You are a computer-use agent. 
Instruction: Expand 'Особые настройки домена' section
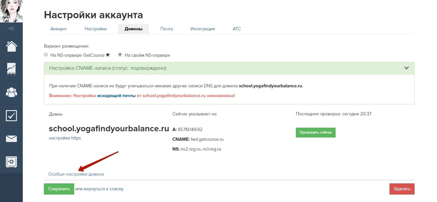(76, 174)
